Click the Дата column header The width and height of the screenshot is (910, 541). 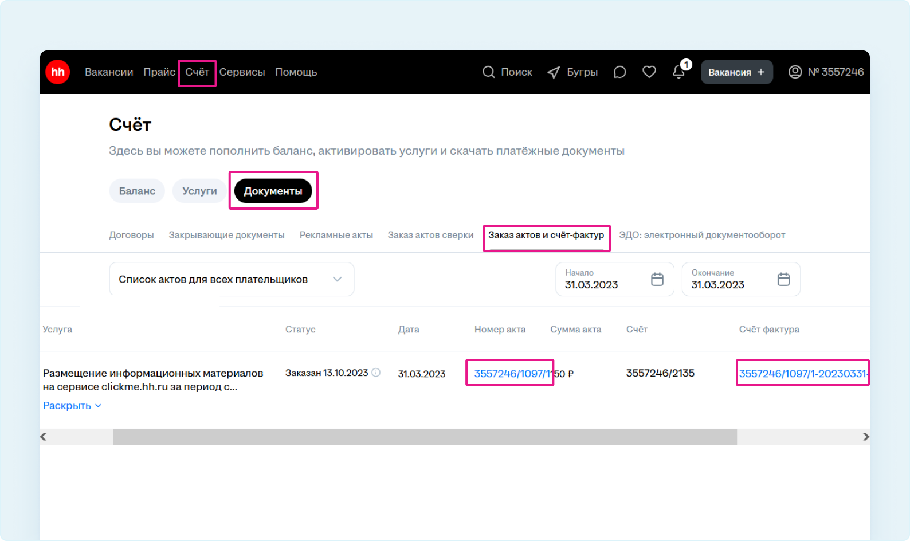(x=409, y=330)
